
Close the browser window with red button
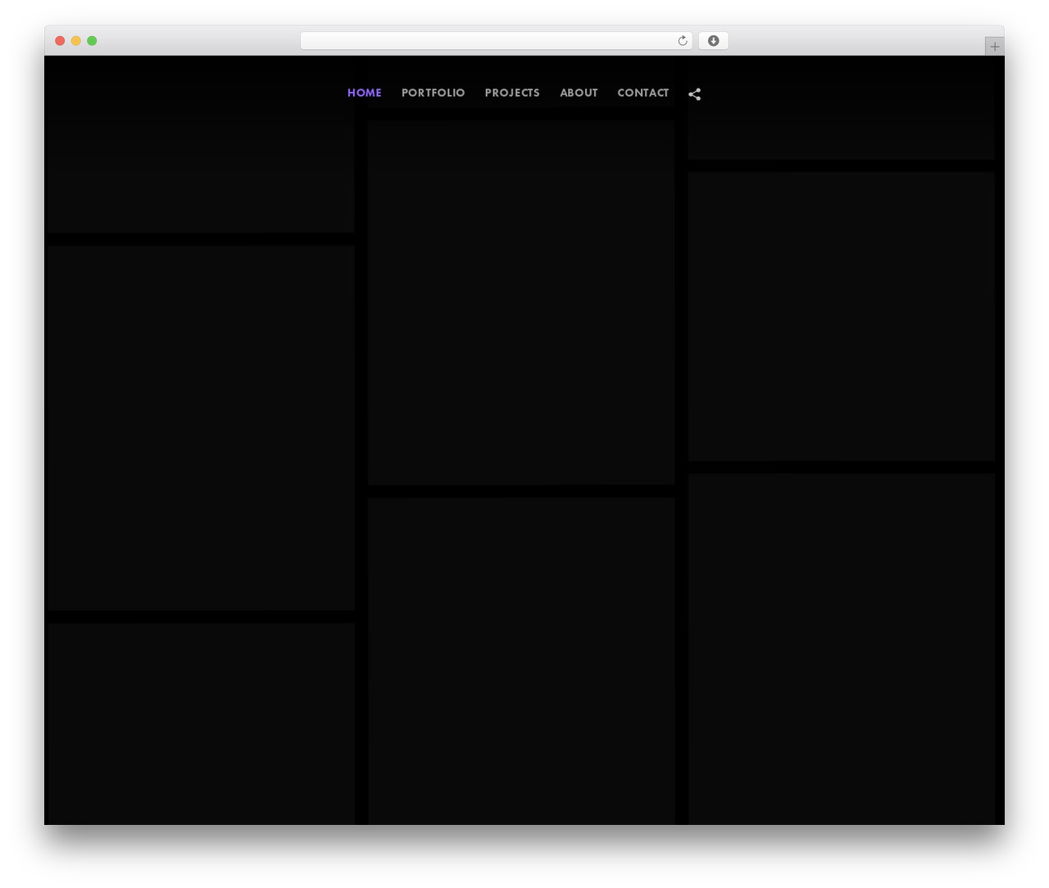click(x=60, y=41)
